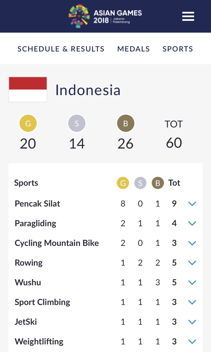Click the Asian Games 2018 logo

[105, 16]
